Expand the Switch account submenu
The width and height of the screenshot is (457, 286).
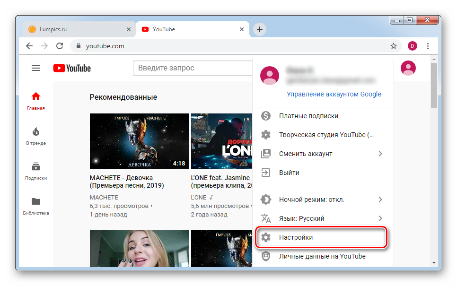pos(380,154)
